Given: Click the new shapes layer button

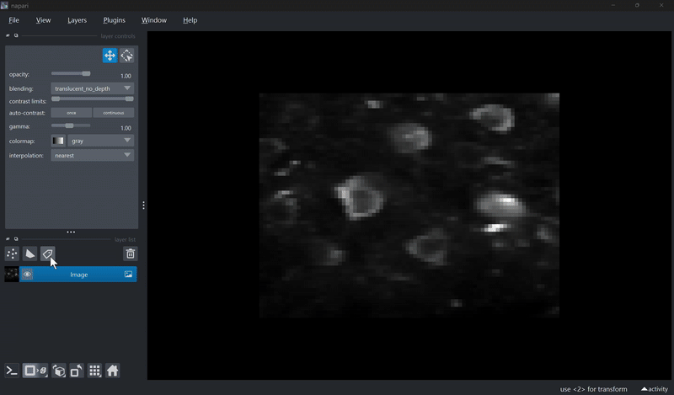Looking at the screenshot, I should (30, 254).
